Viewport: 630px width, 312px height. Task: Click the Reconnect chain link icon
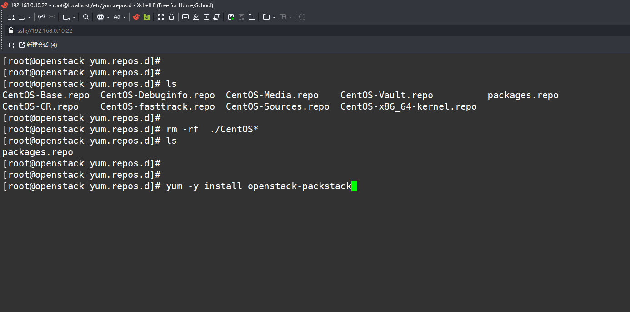[x=52, y=17]
